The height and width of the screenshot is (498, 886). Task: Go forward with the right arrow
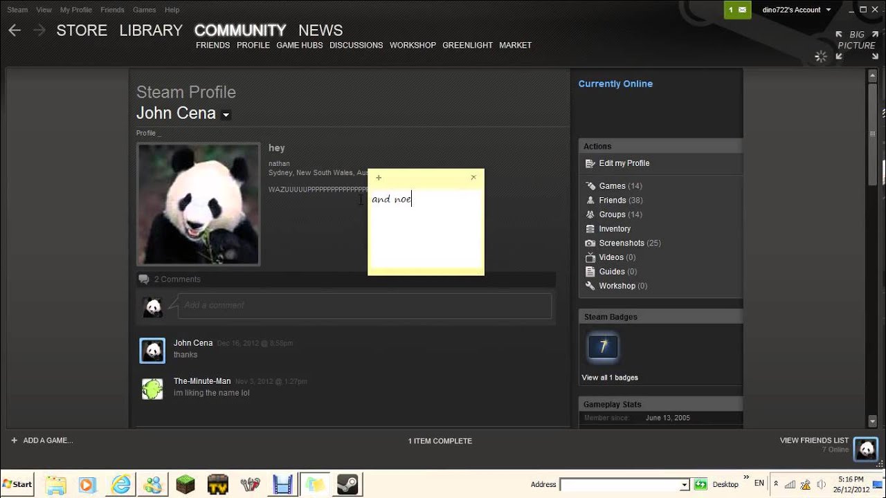tap(39, 30)
